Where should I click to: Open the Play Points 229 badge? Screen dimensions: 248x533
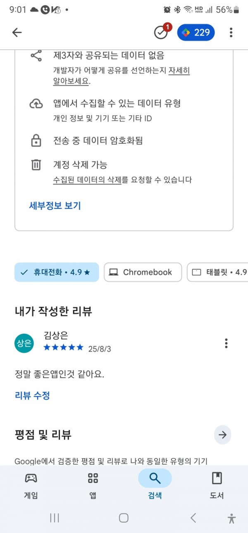[x=196, y=33]
